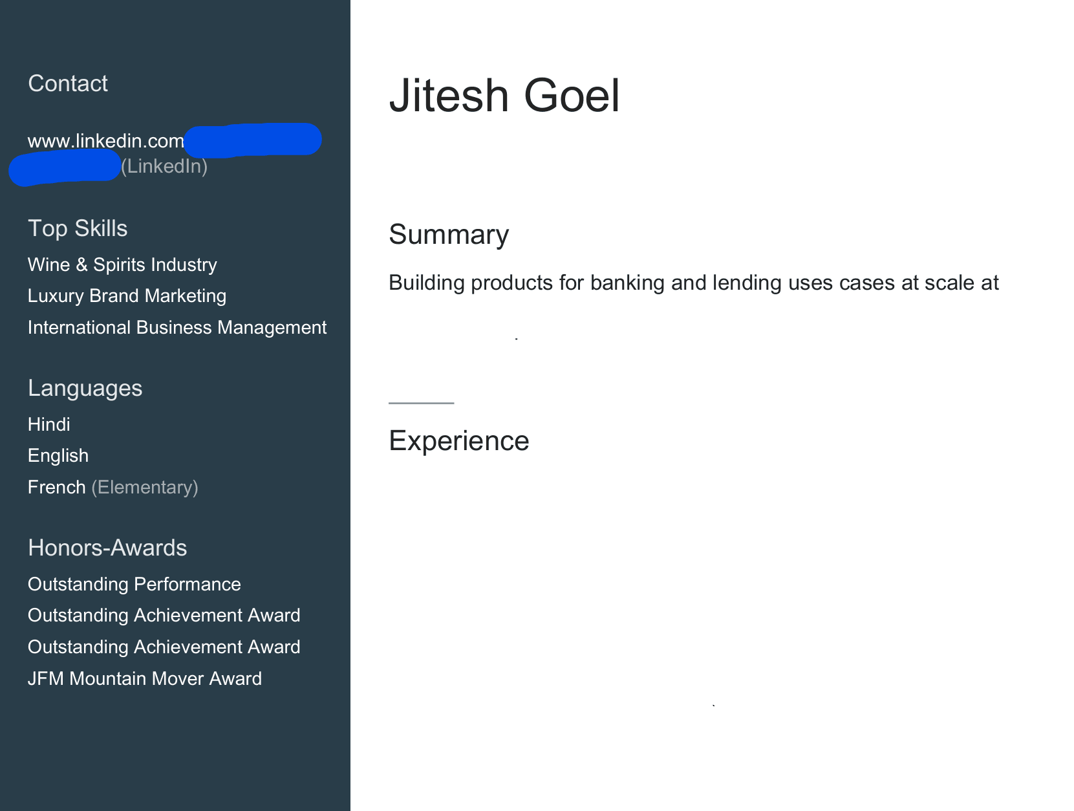Select the Jitesh Goel name heading
This screenshot has height=811, width=1074.
(x=504, y=96)
